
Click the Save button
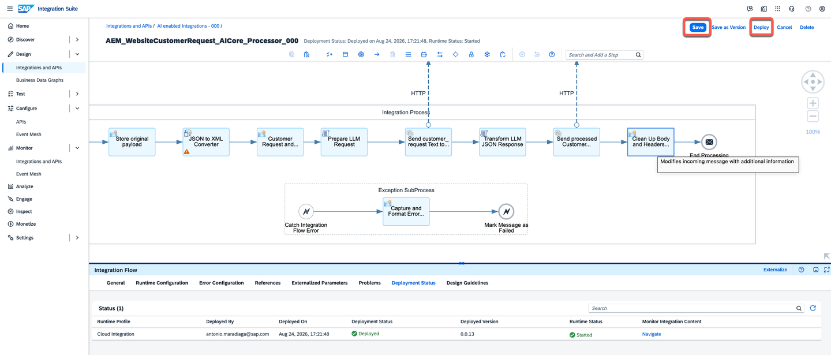click(x=698, y=27)
